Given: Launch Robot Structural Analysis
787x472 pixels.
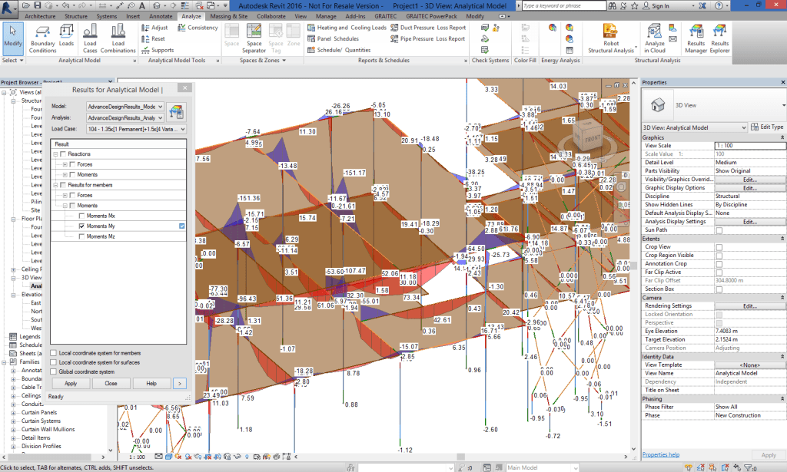Looking at the screenshot, I should [x=609, y=32].
